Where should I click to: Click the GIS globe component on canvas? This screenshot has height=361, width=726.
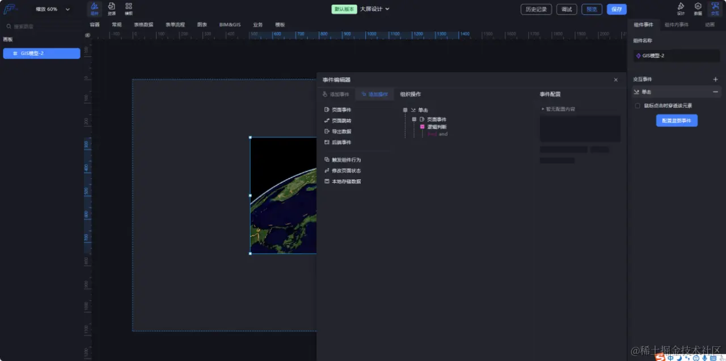tap(283, 195)
